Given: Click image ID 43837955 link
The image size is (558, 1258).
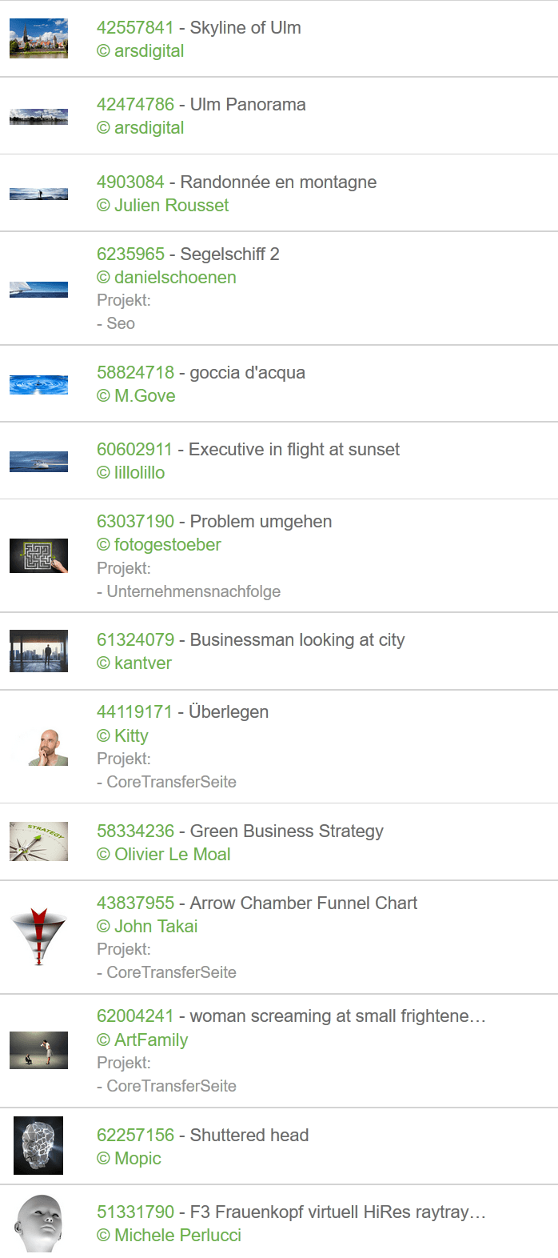Looking at the screenshot, I should click(x=135, y=903).
